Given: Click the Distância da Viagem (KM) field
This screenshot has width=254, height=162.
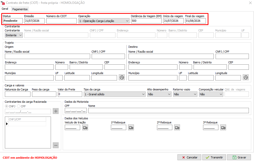Looking at the screenshot, I should (x=146, y=21).
